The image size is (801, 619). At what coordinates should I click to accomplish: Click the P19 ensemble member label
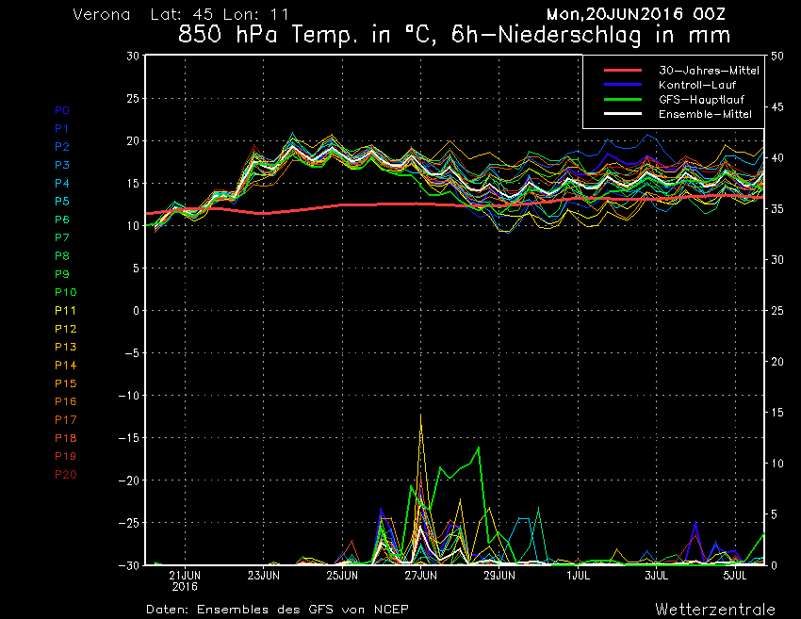(66, 456)
